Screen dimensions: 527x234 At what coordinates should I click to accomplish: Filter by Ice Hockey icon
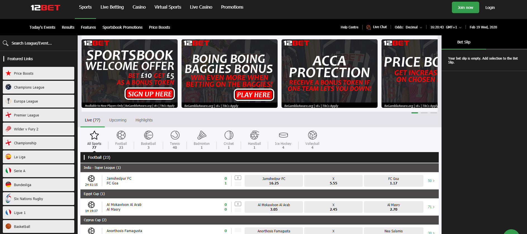(x=283, y=135)
